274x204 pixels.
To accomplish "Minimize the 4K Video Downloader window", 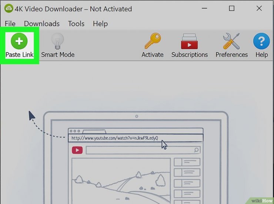I will [204, 8].
